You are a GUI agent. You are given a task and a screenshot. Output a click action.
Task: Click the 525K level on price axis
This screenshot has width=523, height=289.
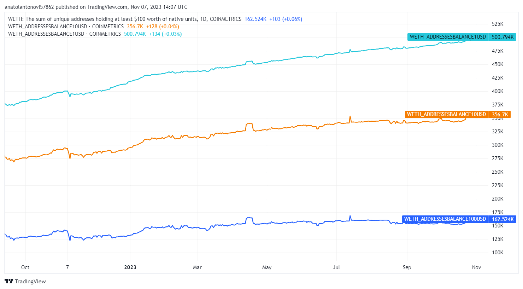(498, 24)
